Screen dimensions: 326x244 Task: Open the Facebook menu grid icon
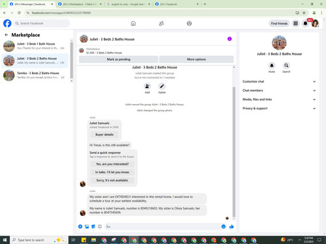(x=295, y=23)
